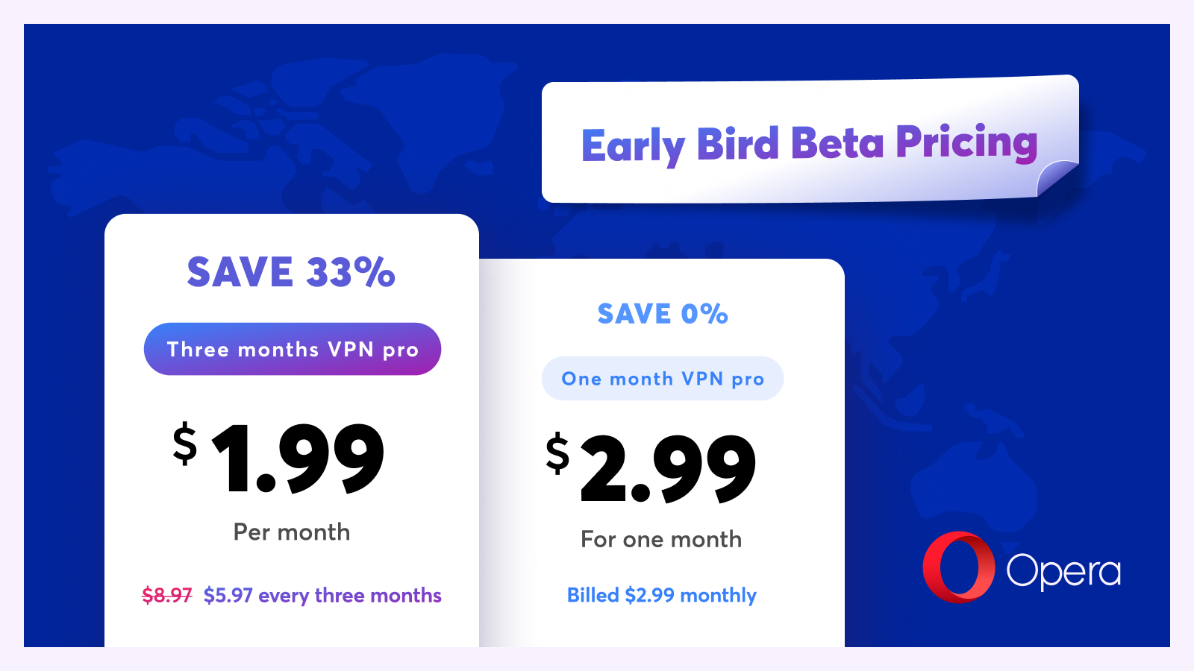
Task: Click the red Opera logo icon
Action: point(958,567)
